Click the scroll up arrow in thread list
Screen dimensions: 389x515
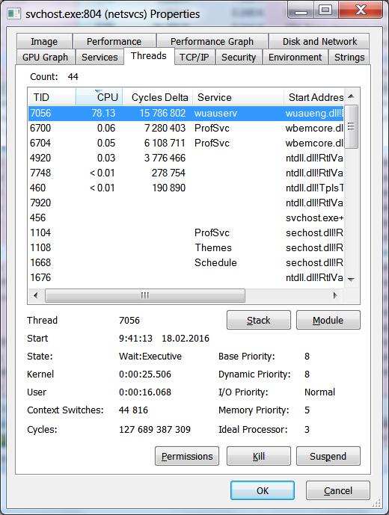[351, 96]
